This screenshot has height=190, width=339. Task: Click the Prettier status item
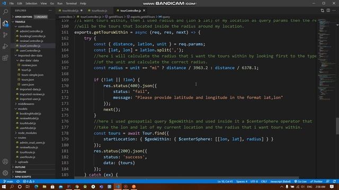coord(316,182)
